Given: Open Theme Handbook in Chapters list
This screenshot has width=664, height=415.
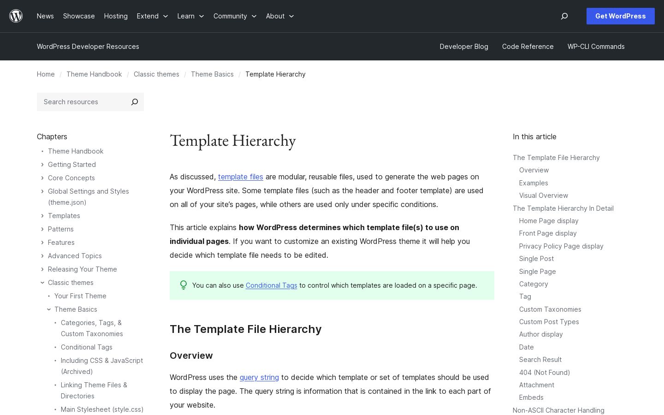Looking at the screenshot, I should [76, 151].
